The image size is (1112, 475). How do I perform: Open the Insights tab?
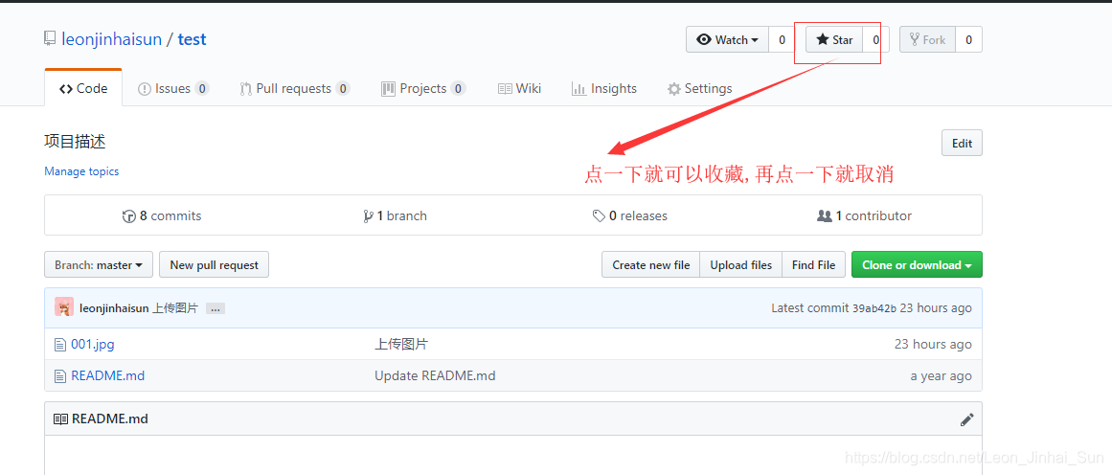tap(604, 89)
